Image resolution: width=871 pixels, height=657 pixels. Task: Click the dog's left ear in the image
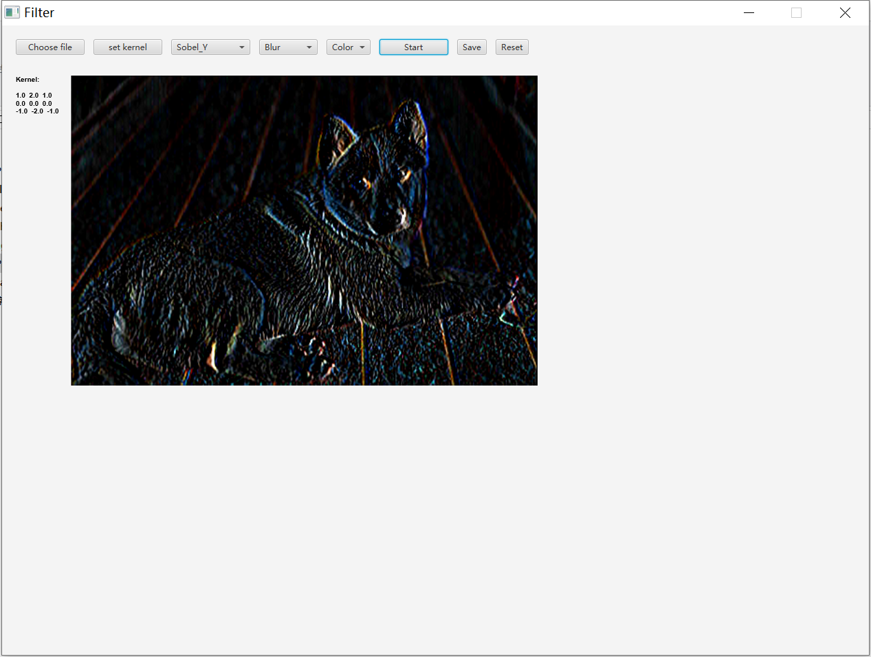click(339, 136)
